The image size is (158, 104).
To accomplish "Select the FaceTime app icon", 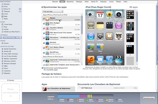I will (91, 15).
